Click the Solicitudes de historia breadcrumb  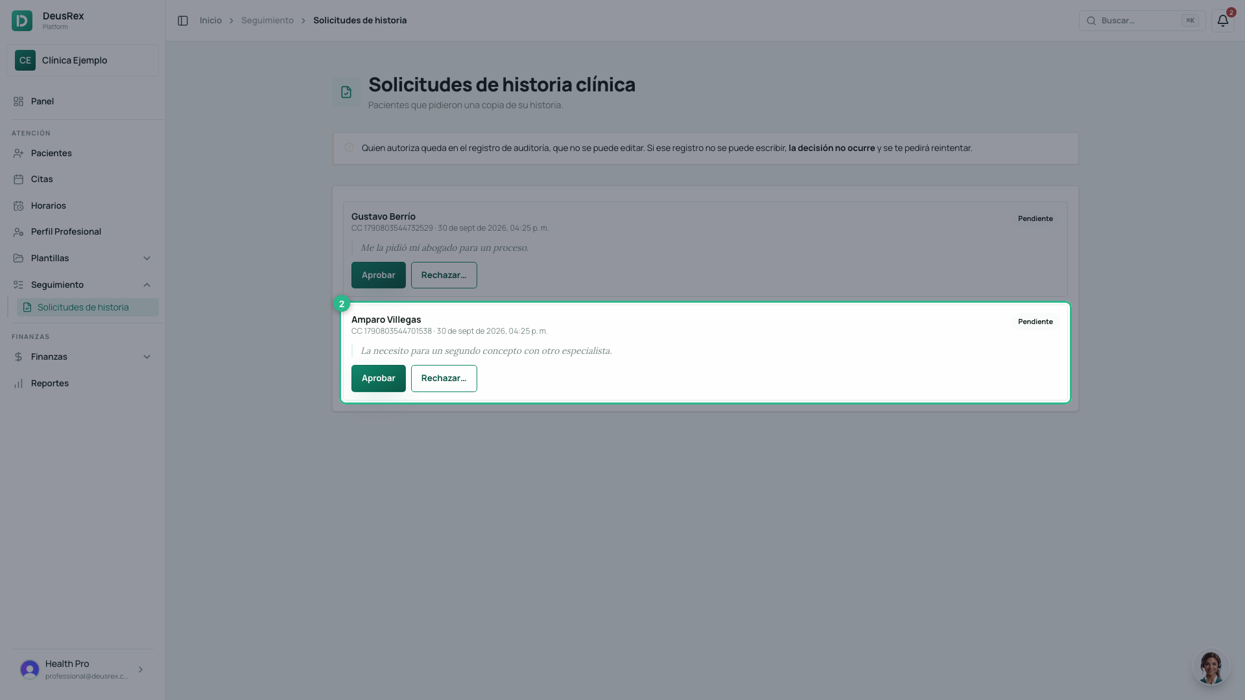(x=360, y=21)
